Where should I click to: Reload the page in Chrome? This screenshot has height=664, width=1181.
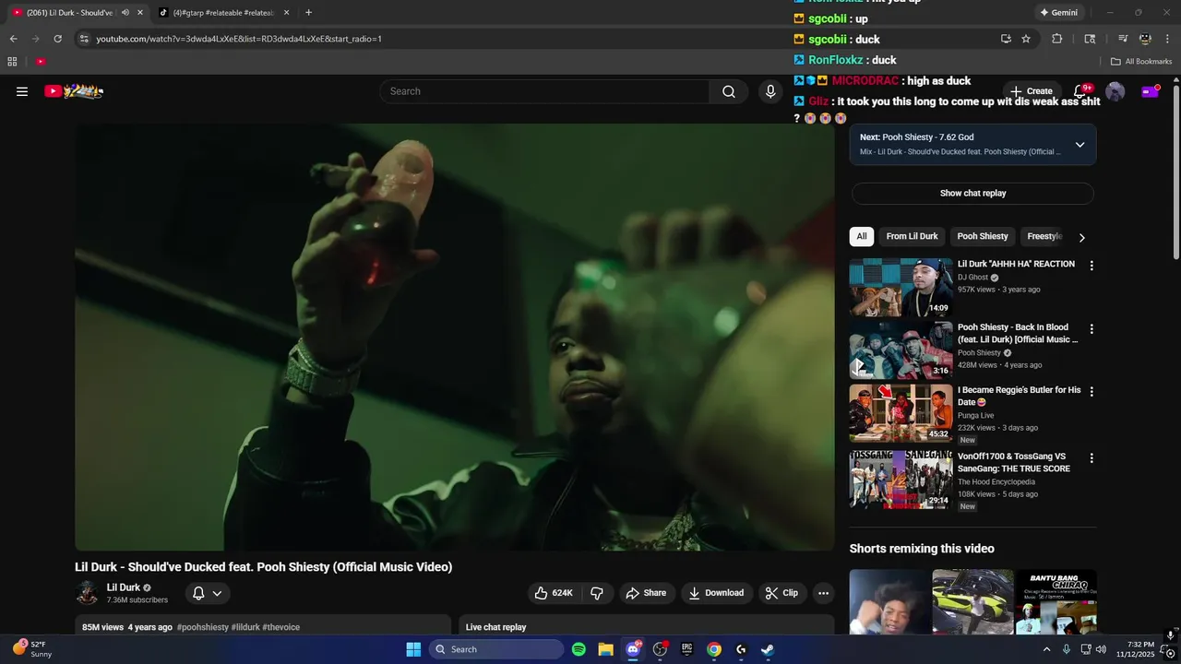point(57,39)
